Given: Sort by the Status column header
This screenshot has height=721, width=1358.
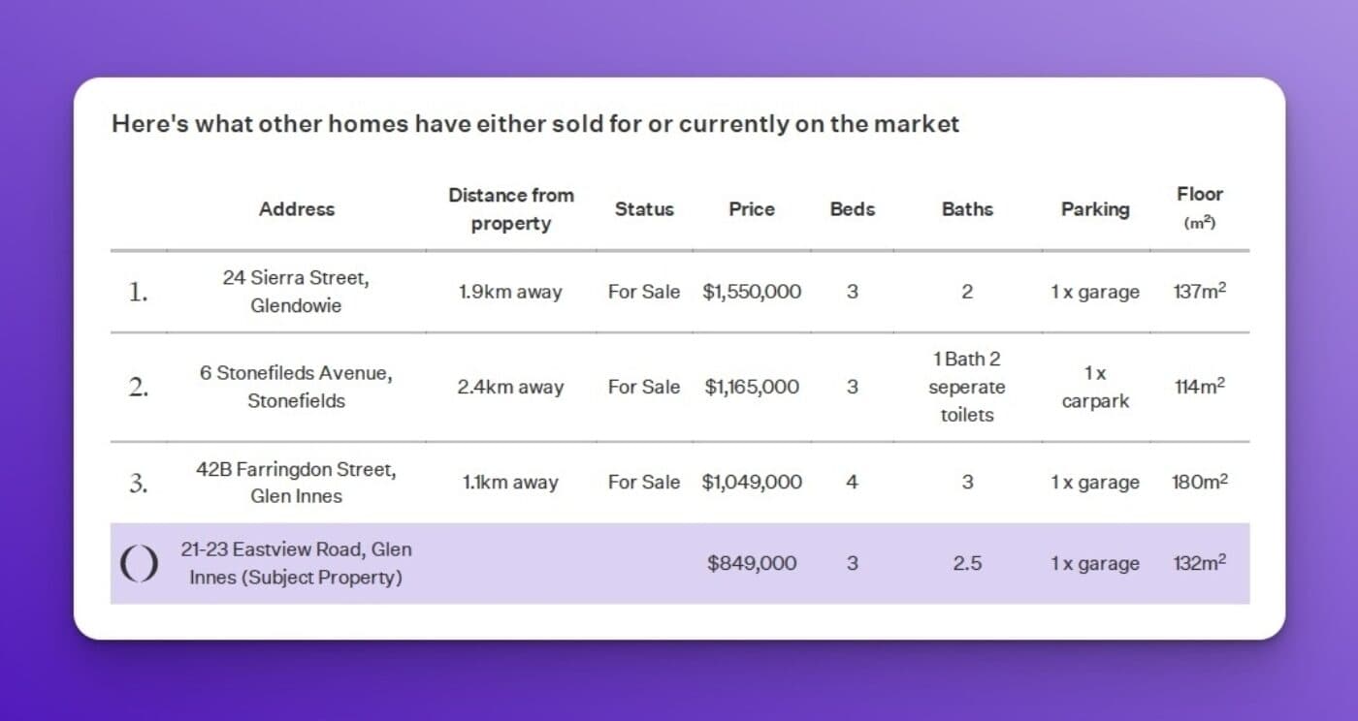Looking at the screenshot, I should (x=643, y=209).
